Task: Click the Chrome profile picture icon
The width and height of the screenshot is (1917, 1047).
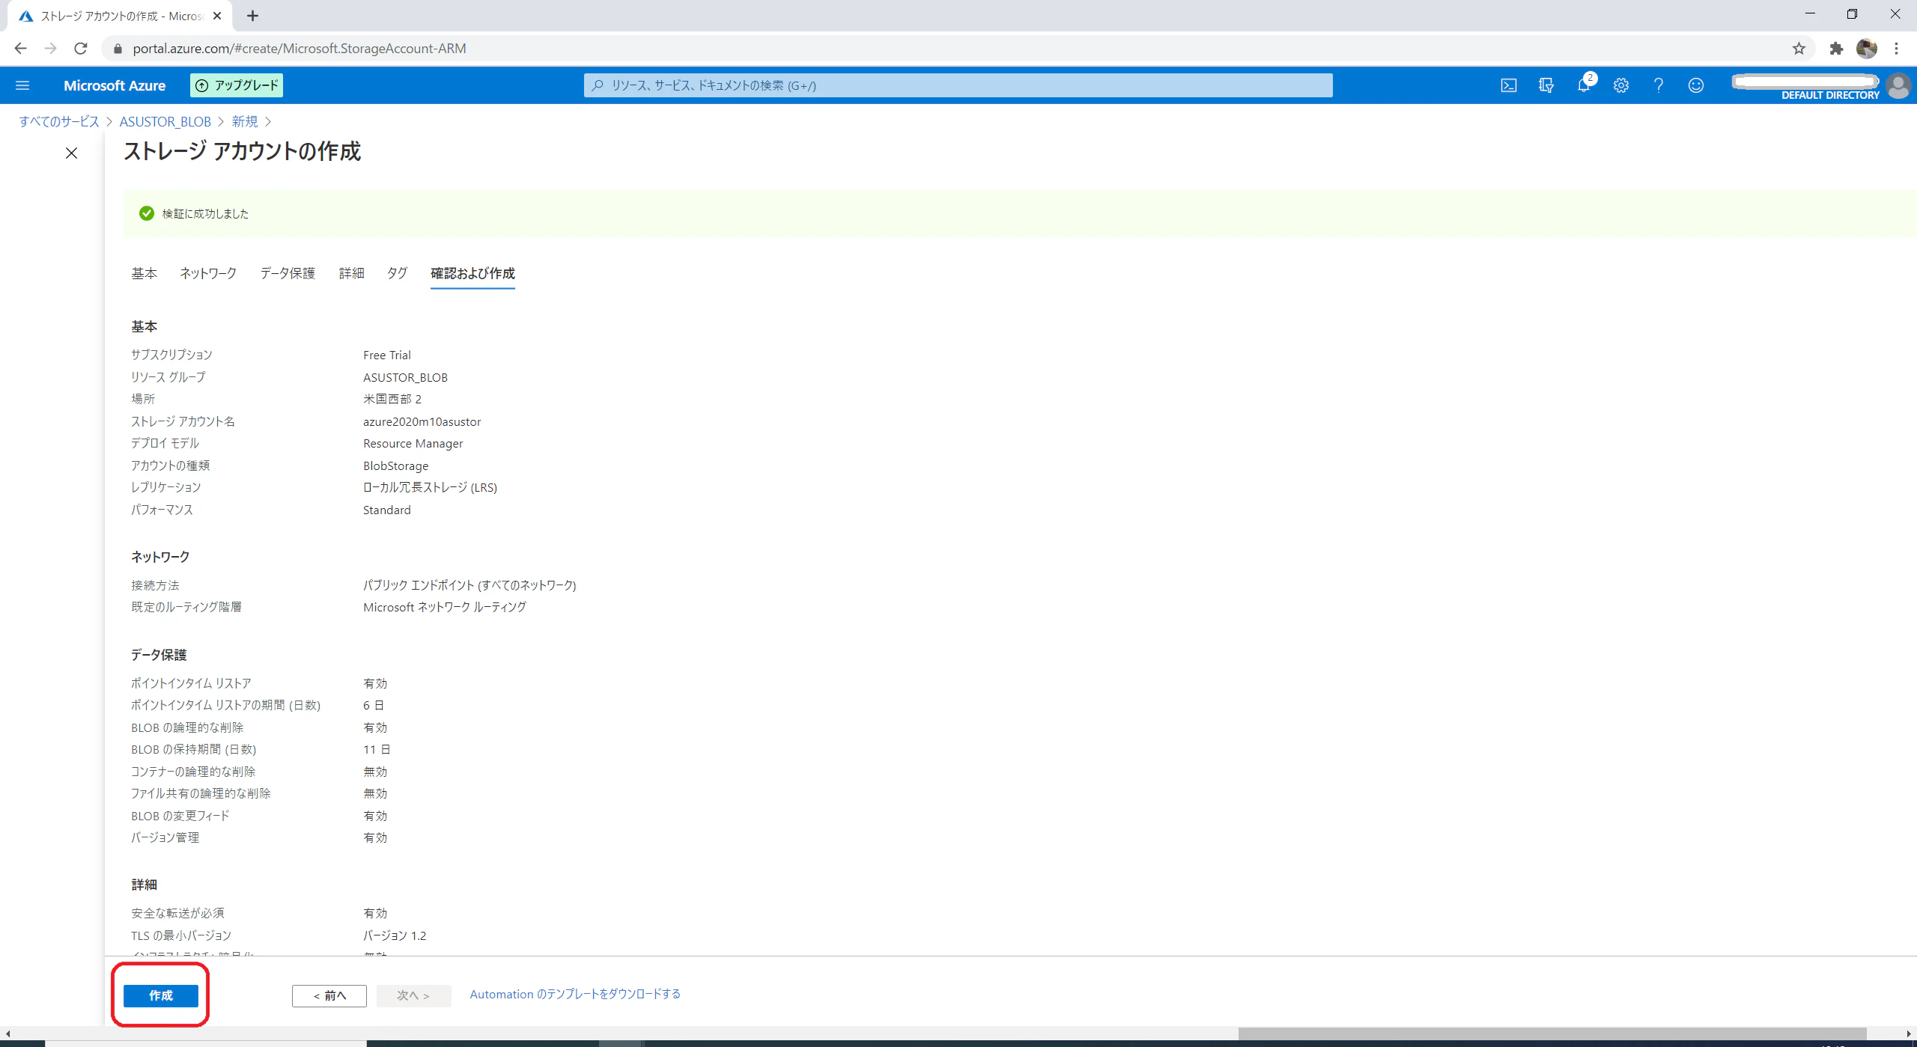Action: point(1866,49)
